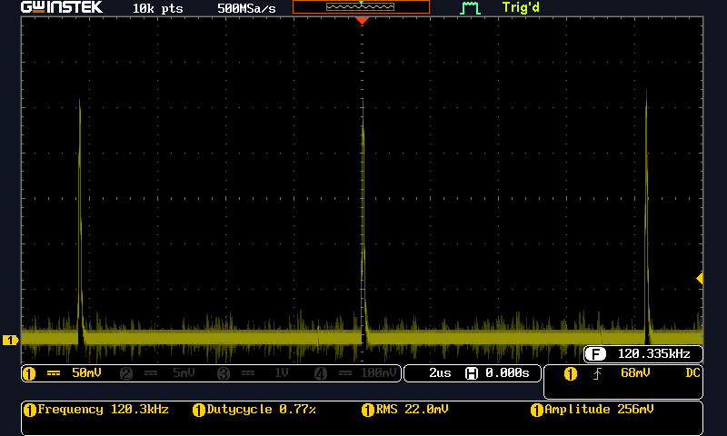Click channel 3 1V scale value
The height and width of the screenshot is (436, 727).
(x=281, y=373)
